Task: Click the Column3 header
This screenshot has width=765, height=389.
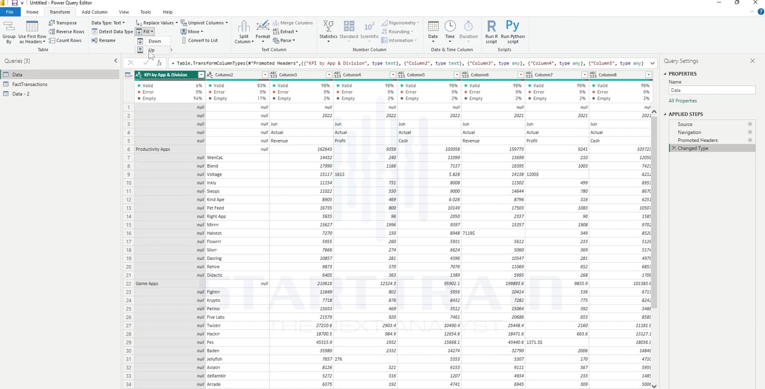Action: click(301, 75)
